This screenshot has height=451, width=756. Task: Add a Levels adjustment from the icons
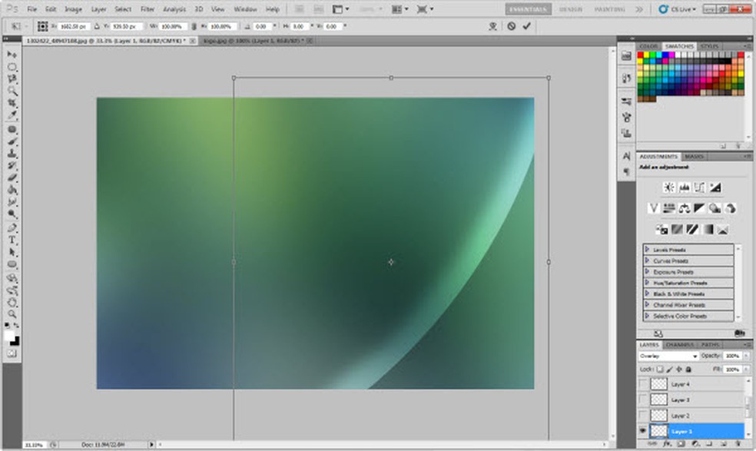point(684,187)
